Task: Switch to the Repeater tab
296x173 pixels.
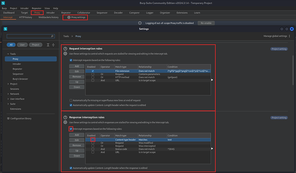Action: (66, 13)
